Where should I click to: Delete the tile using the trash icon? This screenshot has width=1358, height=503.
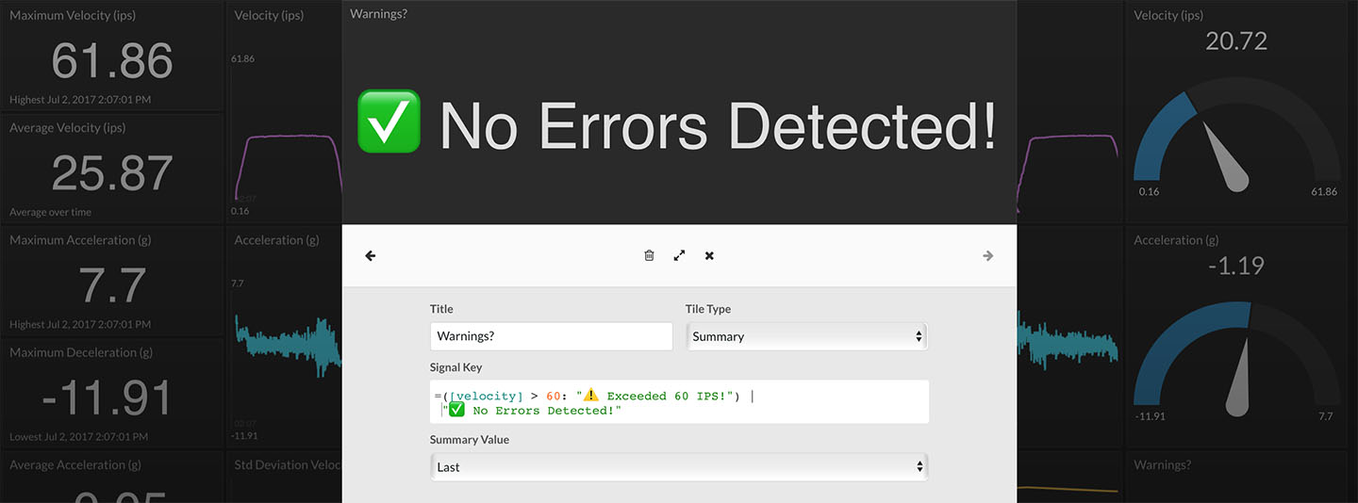[x=649, y=255]
